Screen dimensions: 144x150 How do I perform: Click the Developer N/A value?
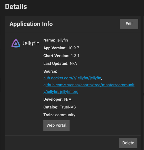[x=68, y=99]
